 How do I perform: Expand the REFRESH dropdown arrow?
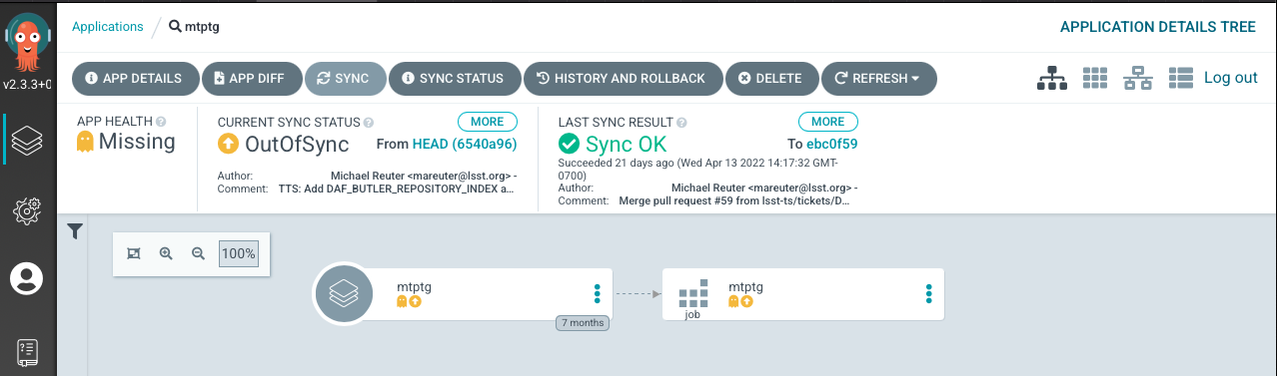[x=915, y=79]
